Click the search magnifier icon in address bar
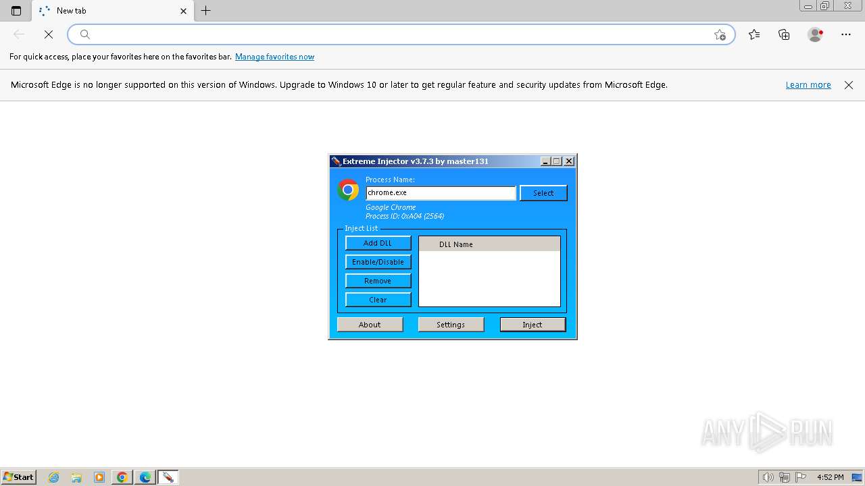 (x=85, y=34)
